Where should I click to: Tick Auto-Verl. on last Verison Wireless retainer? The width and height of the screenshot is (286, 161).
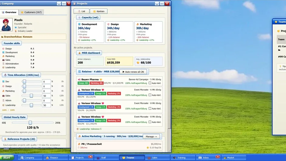click(x=150, y=122)
